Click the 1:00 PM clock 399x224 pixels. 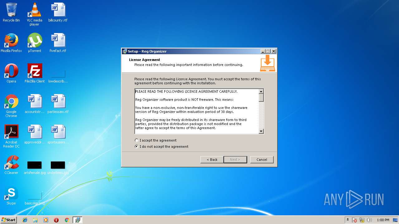pyautogui.click(x=383, y=220)
